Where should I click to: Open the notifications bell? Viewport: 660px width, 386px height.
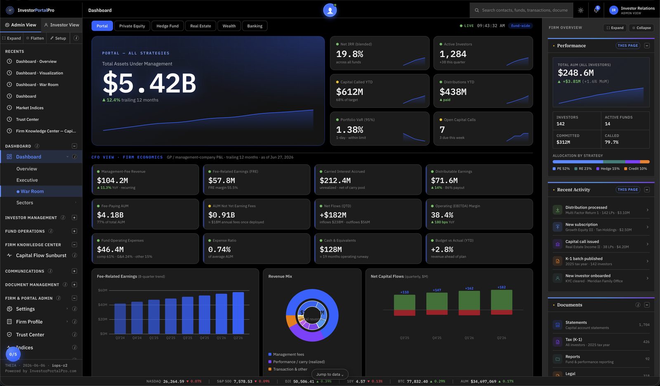[596, 10]
